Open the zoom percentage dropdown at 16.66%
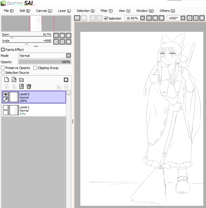The image size is (206, 208). pyautogui.click(x=143, y=18)
